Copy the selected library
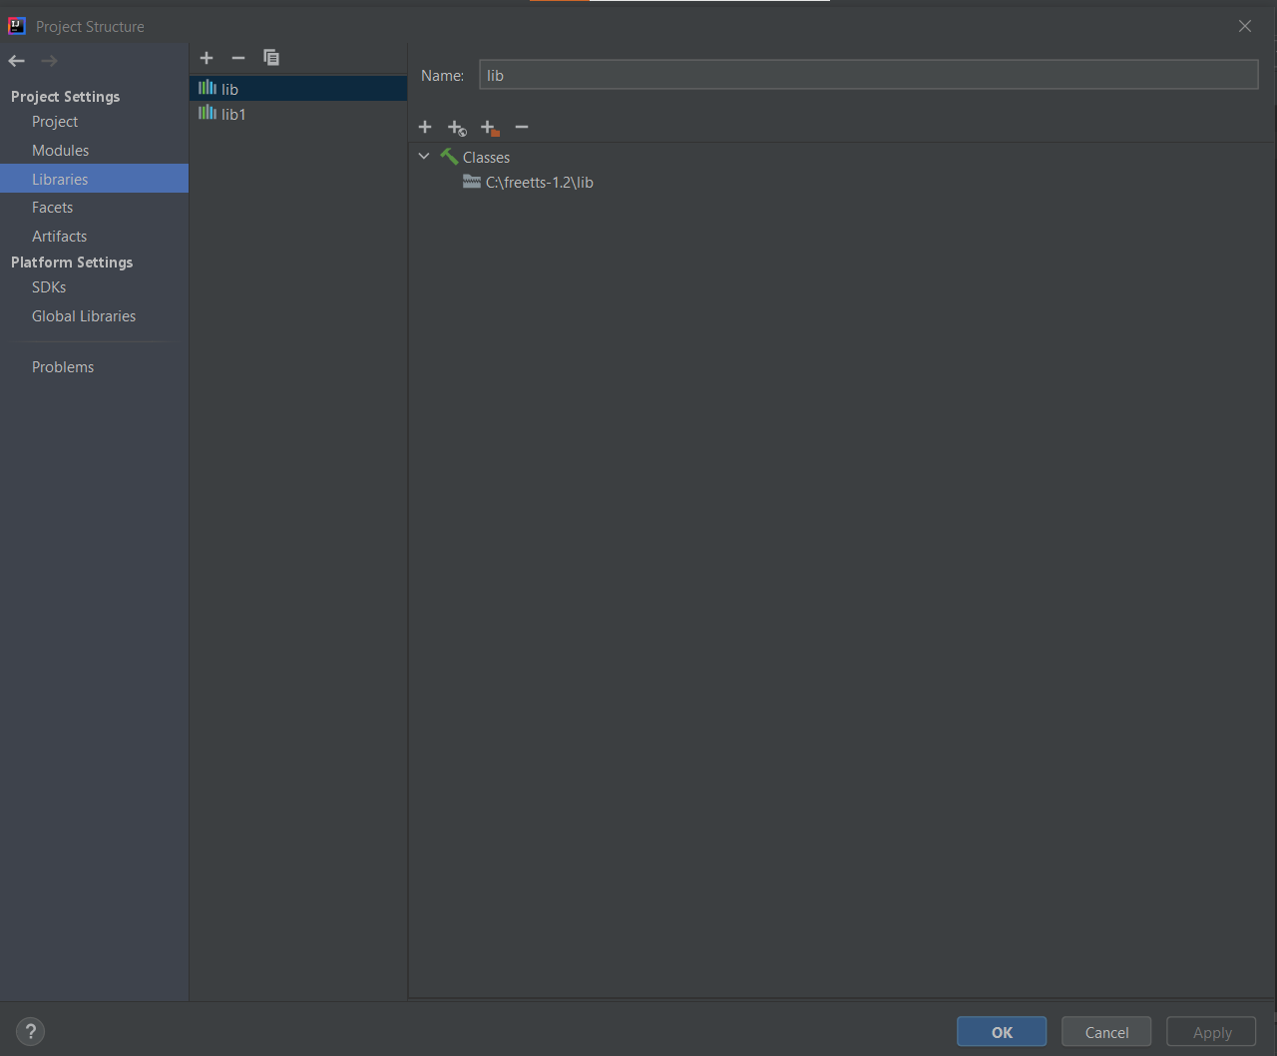 click(x=271, y=58)
